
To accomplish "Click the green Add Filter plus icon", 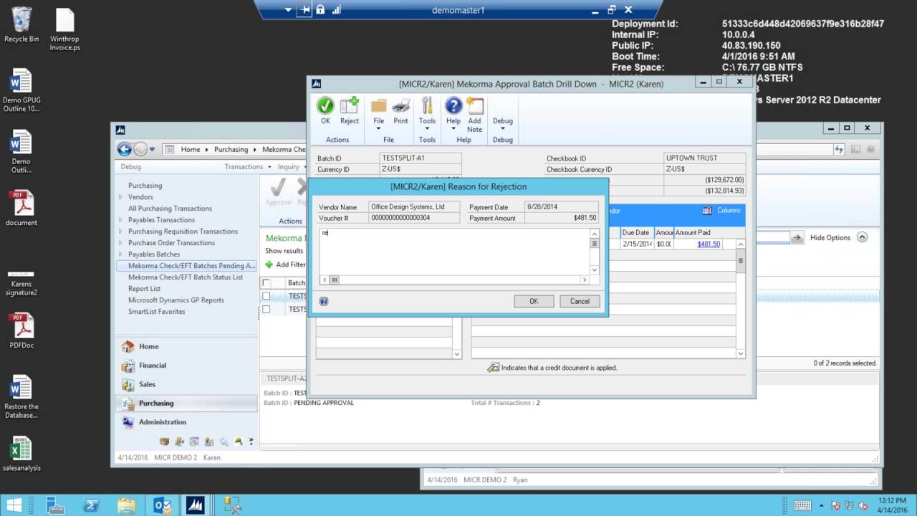I will pyautogui.click(x=269, y=264).
